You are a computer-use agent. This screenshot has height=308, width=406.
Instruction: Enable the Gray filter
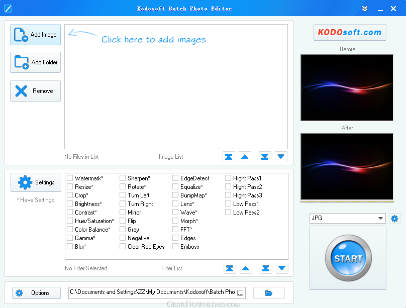click(123, 229)
